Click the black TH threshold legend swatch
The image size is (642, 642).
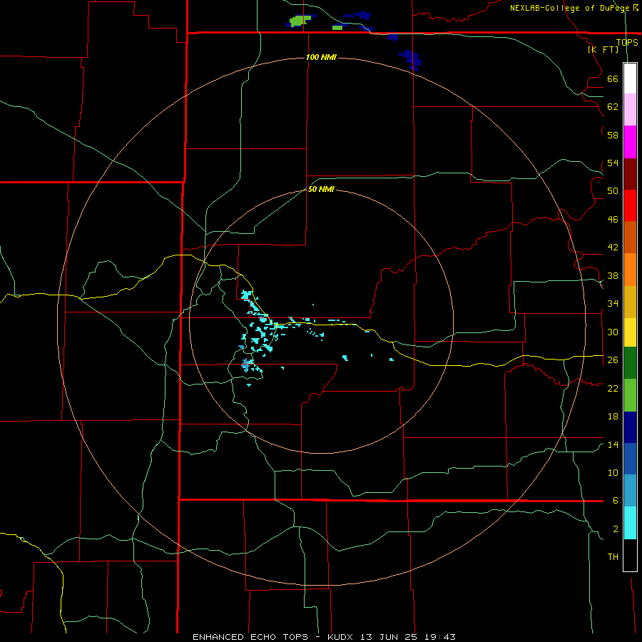point(630,555)
